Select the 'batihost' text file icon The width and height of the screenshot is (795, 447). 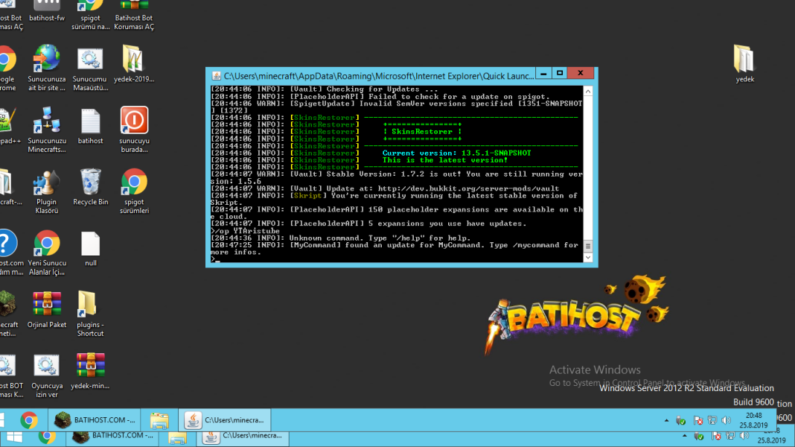click(90, 126)
